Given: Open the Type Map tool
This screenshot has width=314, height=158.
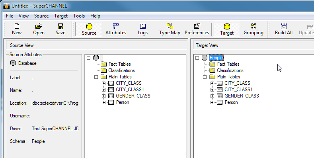Looking at the screenshot, I should pos(170,29).
